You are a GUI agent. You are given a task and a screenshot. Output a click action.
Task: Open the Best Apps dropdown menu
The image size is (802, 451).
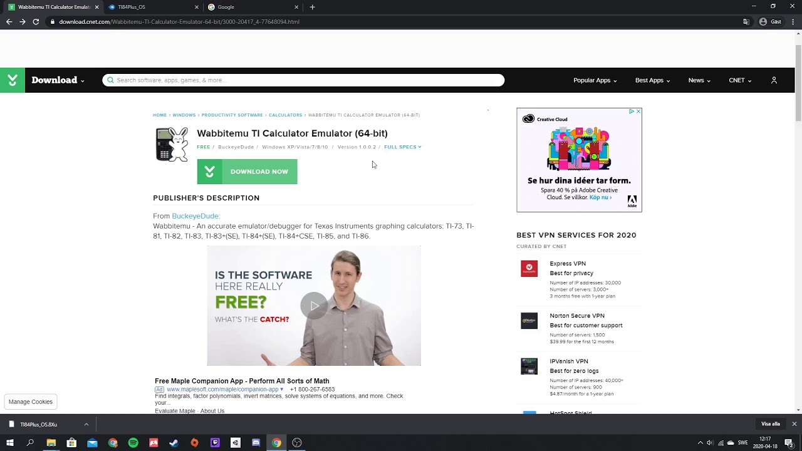pyautogui.click(x=652, y=80)
